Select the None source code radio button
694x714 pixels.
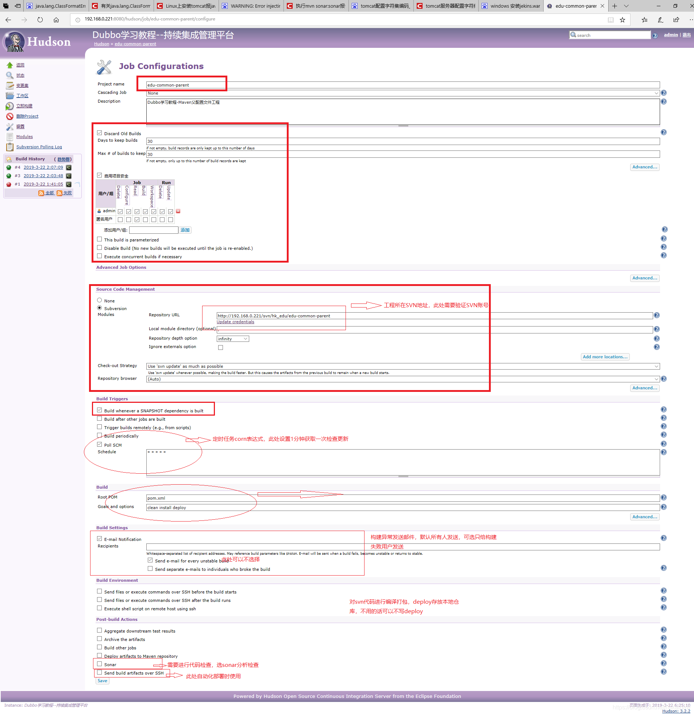tap(99, 300)
